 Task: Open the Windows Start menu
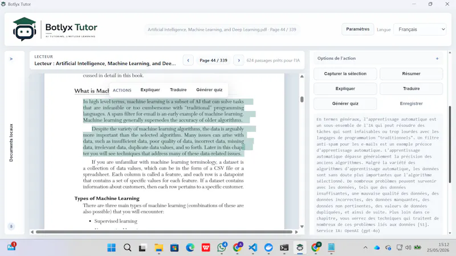(111, 247)
